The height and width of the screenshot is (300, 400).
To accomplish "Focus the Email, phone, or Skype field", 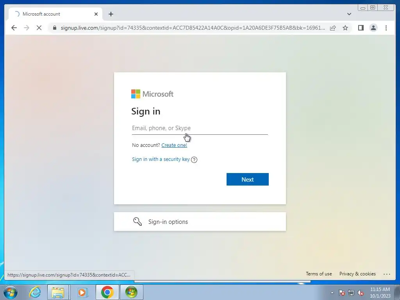I will click(x=200, y=128).
